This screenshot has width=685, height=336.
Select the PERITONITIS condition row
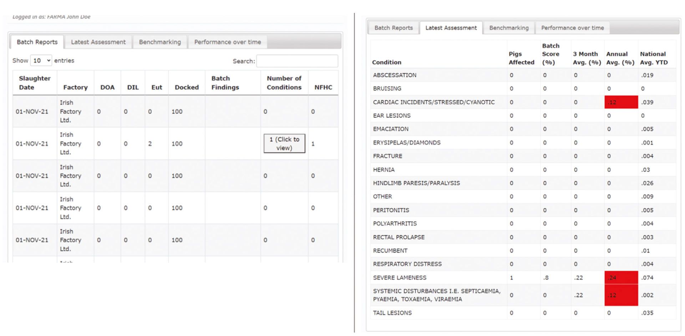coord(523,210)
